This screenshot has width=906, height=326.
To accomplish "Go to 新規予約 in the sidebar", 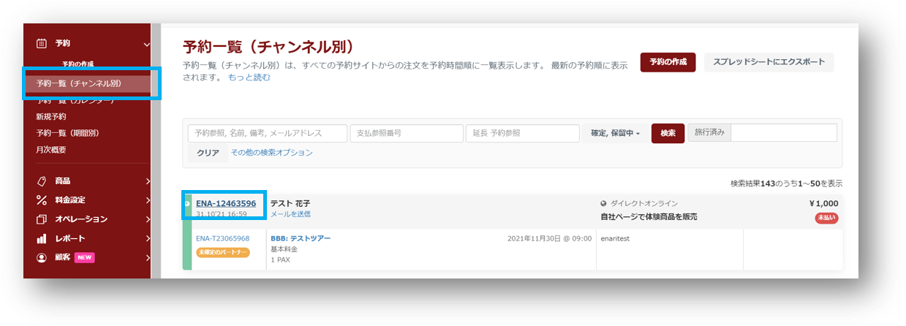I will [x=51, y=117].
